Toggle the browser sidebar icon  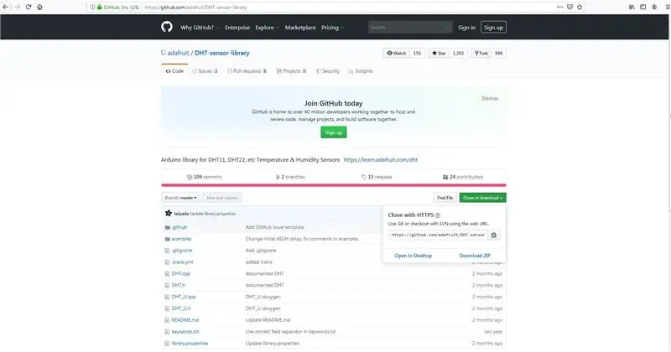[642, 7]
